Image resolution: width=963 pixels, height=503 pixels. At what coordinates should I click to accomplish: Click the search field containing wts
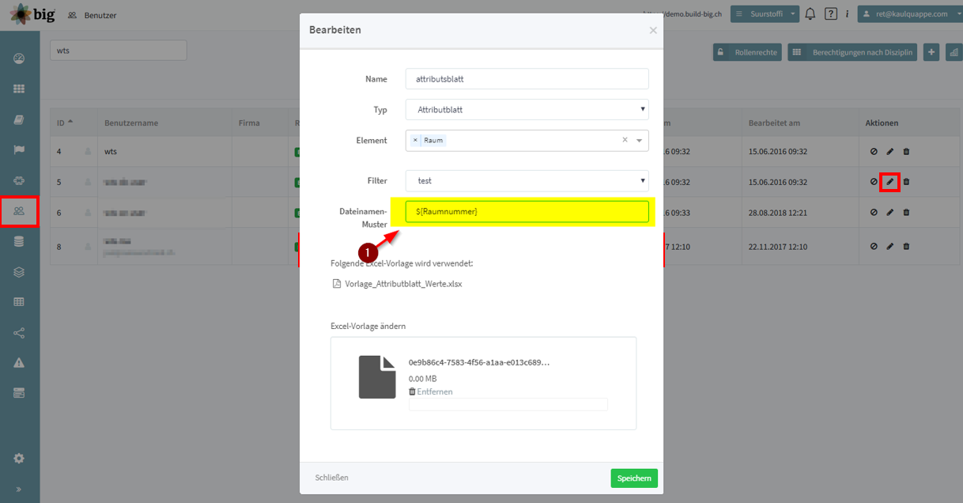(x=119, y=51)
